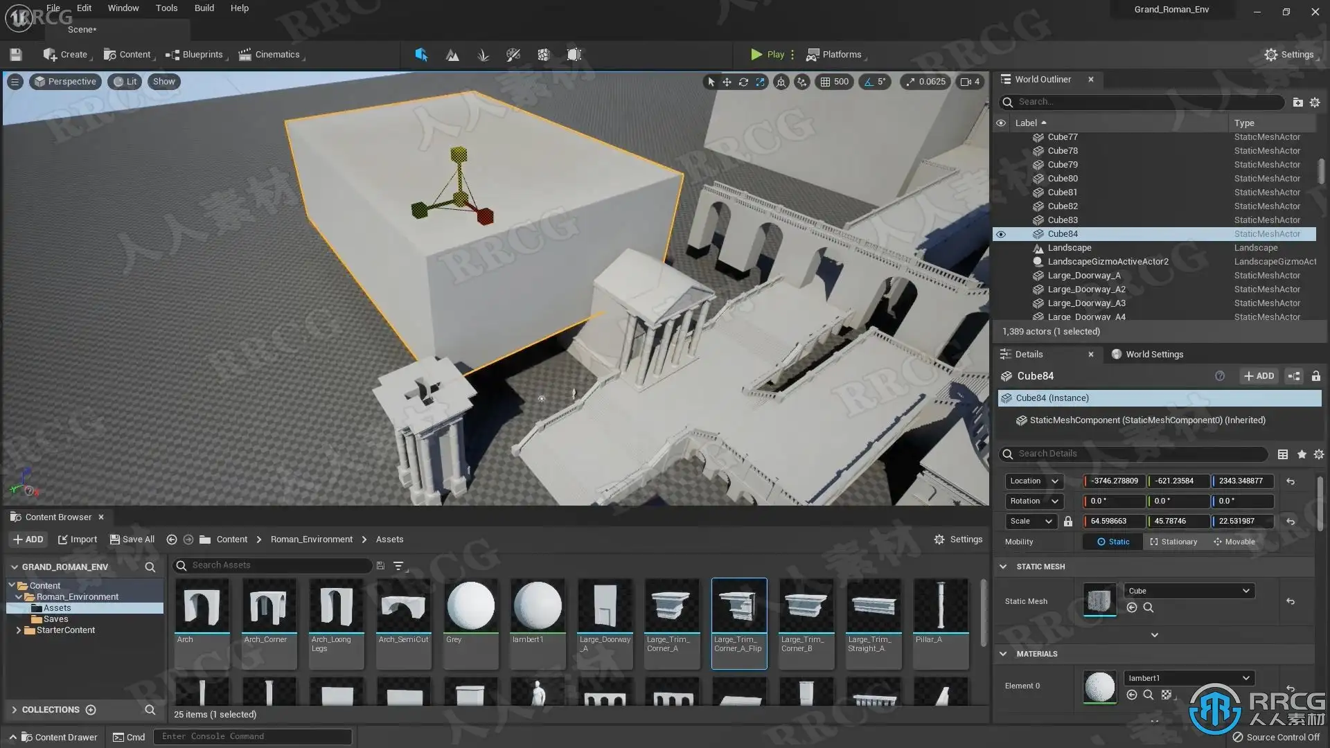The image size is (1330, 748).
Task: Select the Landscape mode icon in toolbar
Action: point(452,55)
